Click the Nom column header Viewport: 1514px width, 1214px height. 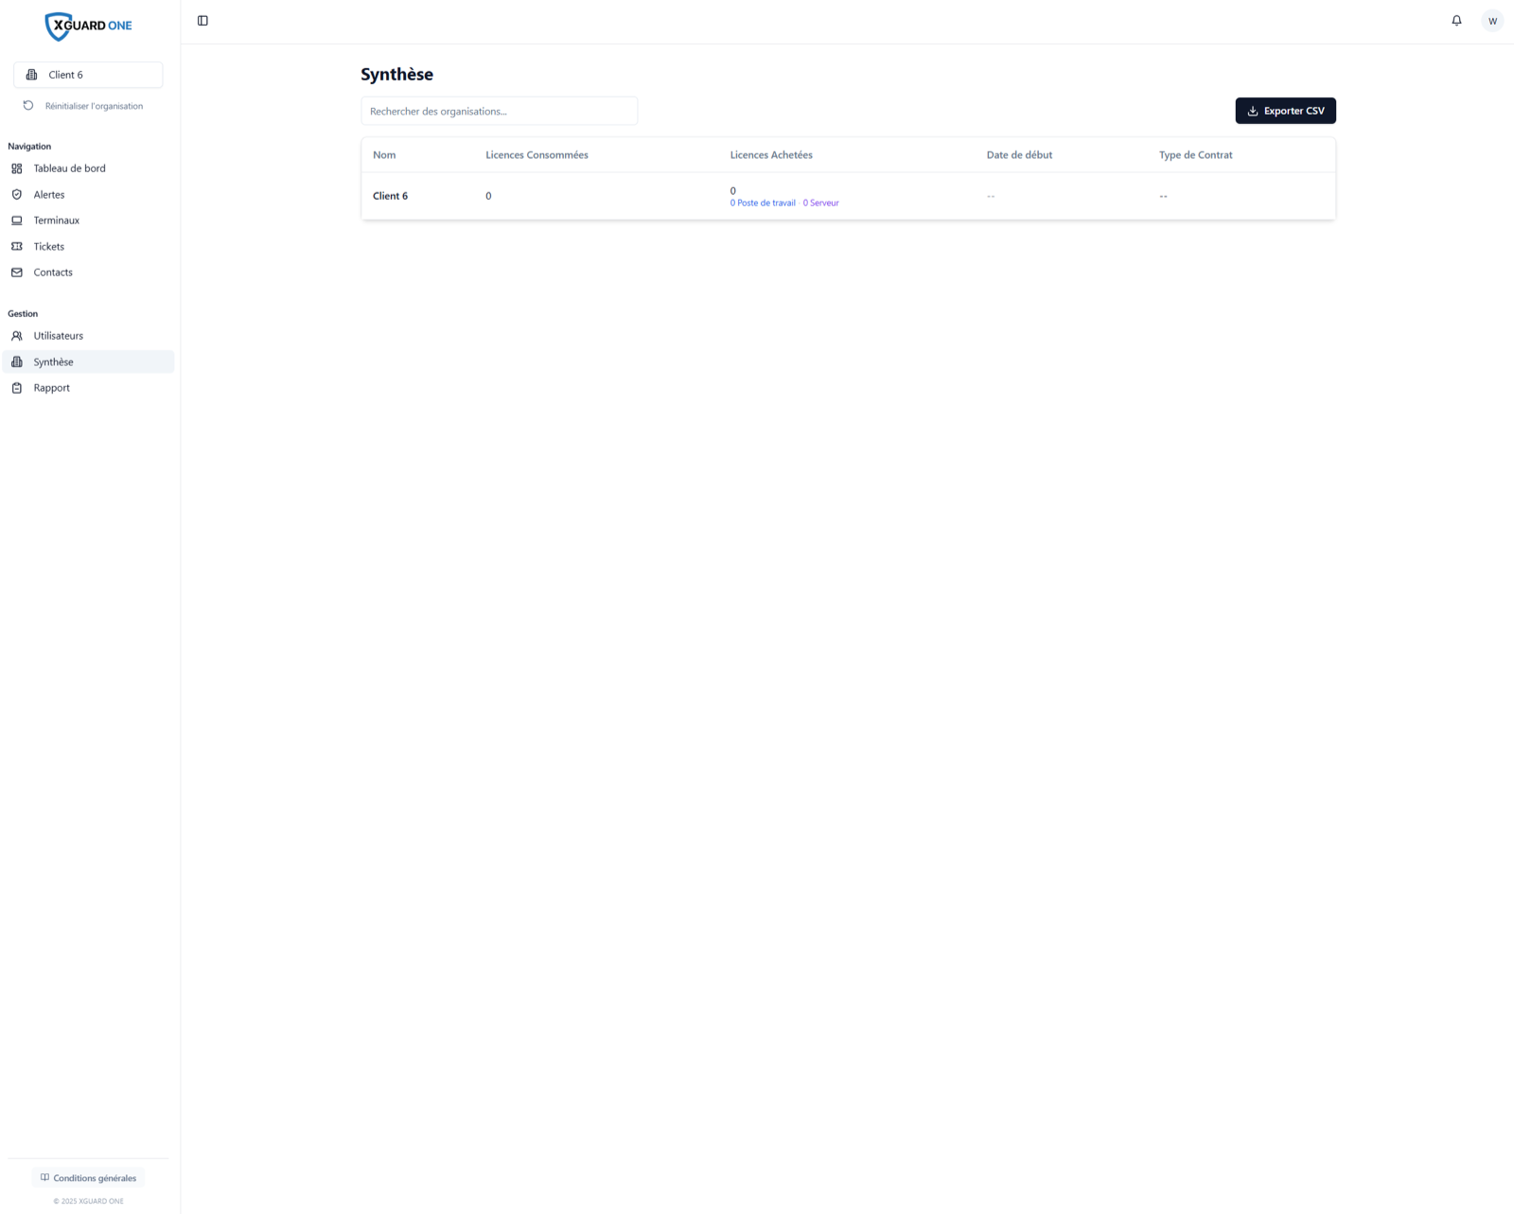pos(384,155)
